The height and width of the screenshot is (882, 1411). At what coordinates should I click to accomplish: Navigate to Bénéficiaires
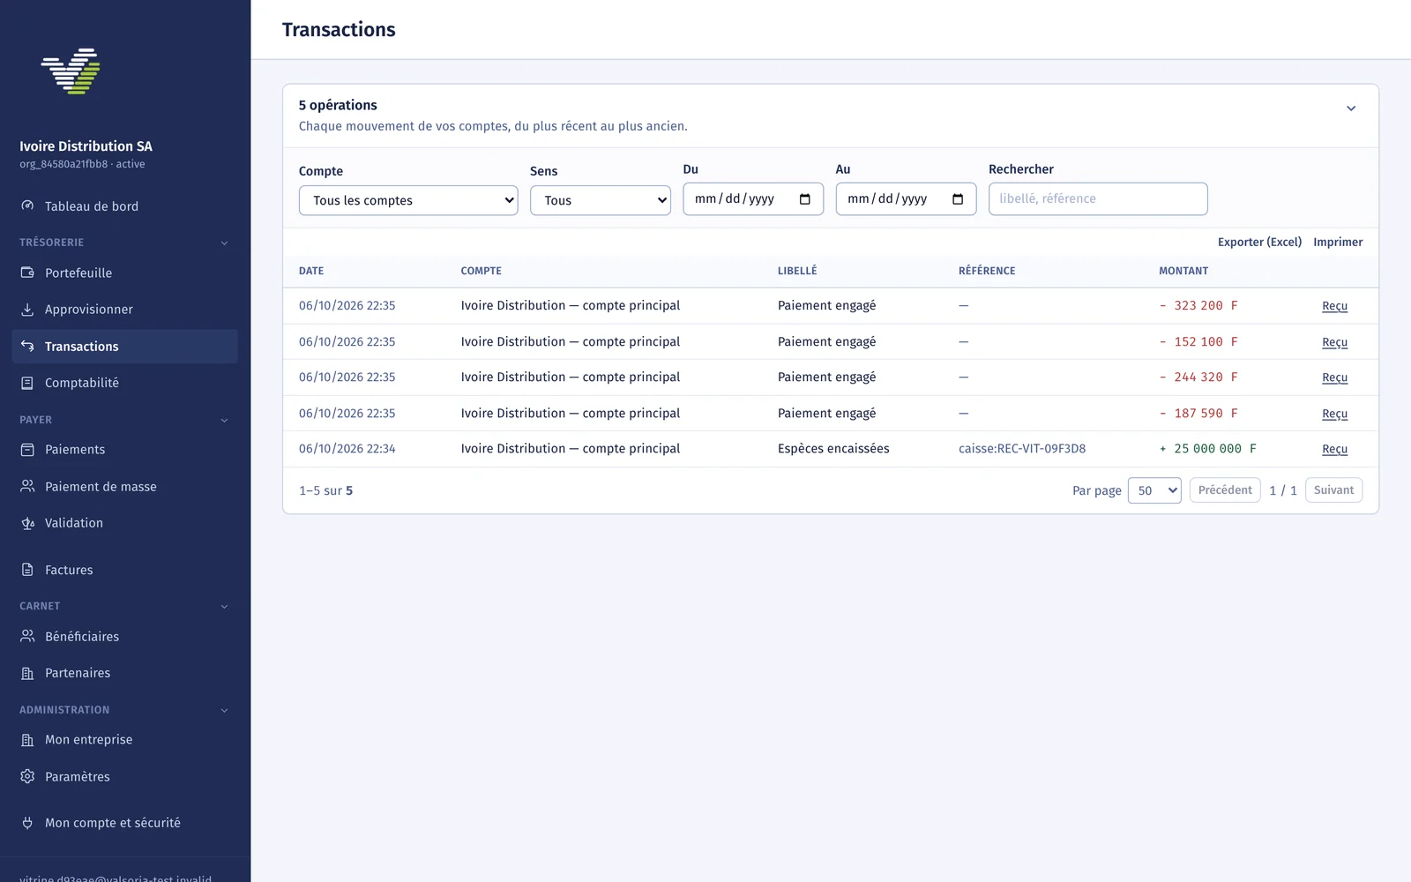125,636
